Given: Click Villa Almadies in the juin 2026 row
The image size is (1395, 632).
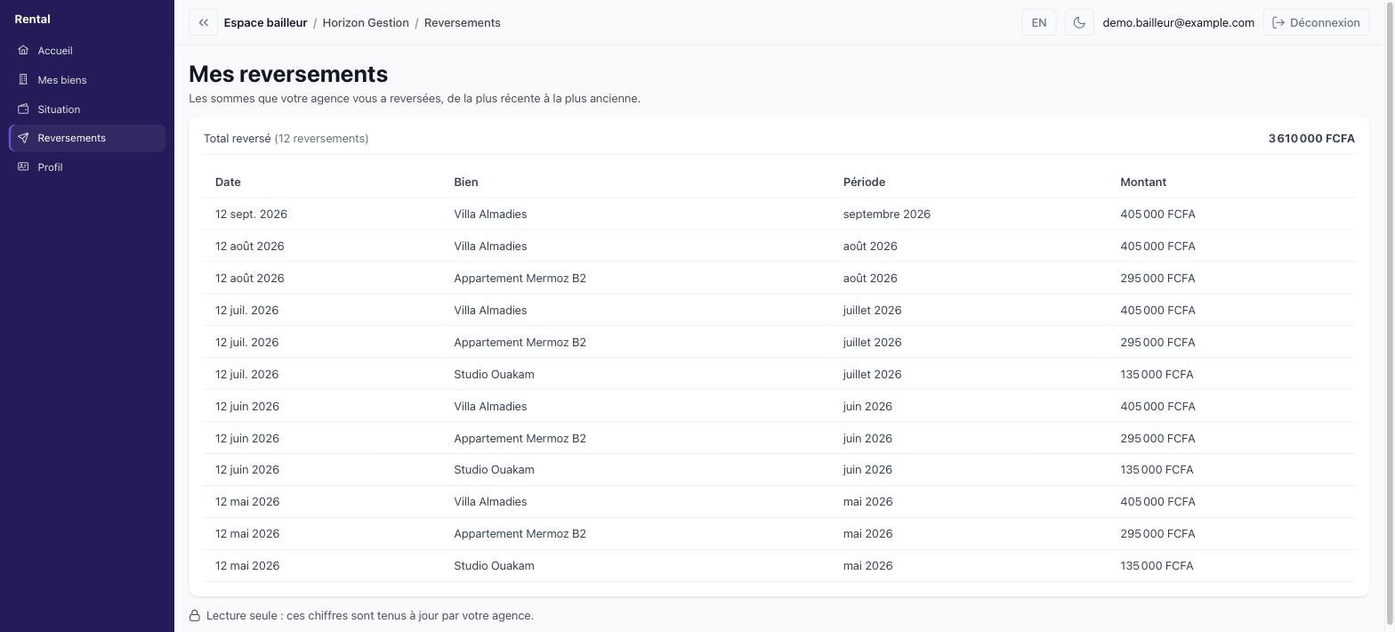Looking at the screenshot, I should point(490,406).
